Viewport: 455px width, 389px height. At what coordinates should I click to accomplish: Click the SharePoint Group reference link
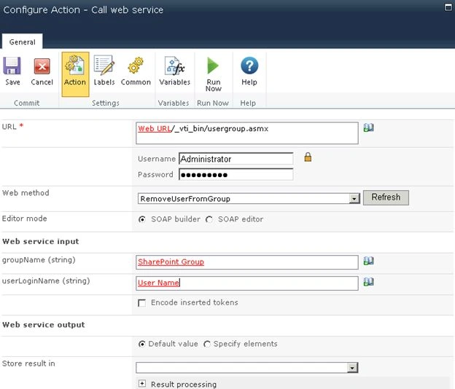[x=171, y=262]
